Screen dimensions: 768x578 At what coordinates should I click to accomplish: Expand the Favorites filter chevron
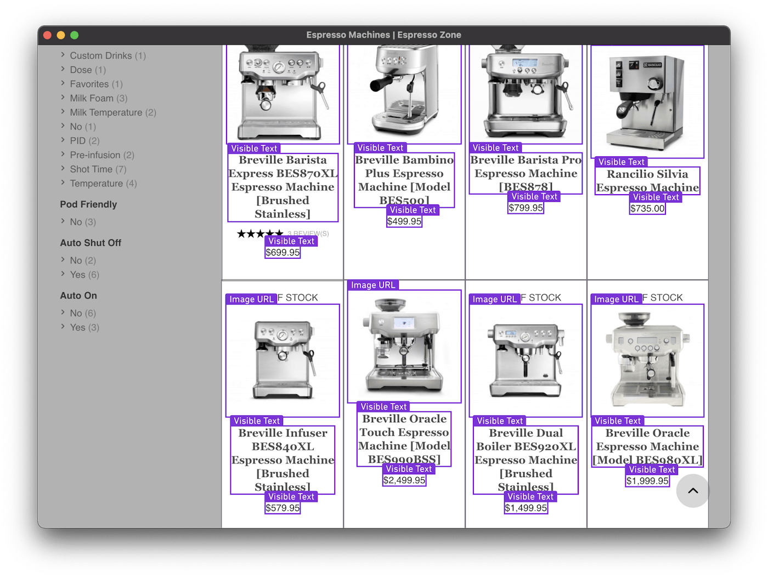[x=63, y=83]
